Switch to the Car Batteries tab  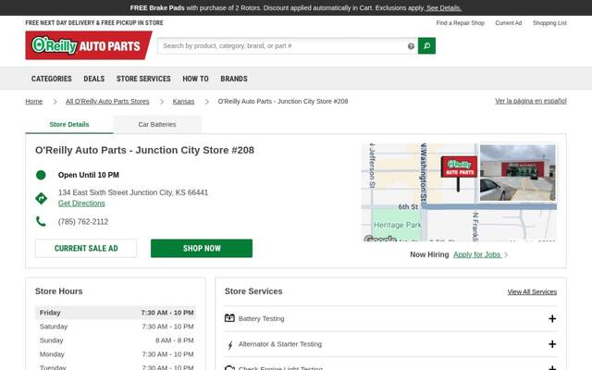point(157,124)
